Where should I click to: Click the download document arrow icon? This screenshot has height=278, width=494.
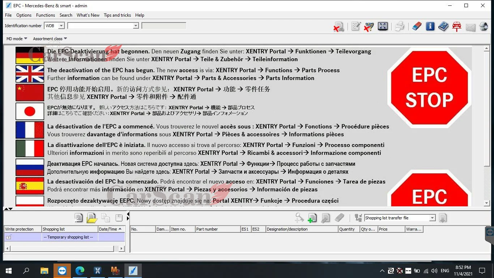click(443, 218)
